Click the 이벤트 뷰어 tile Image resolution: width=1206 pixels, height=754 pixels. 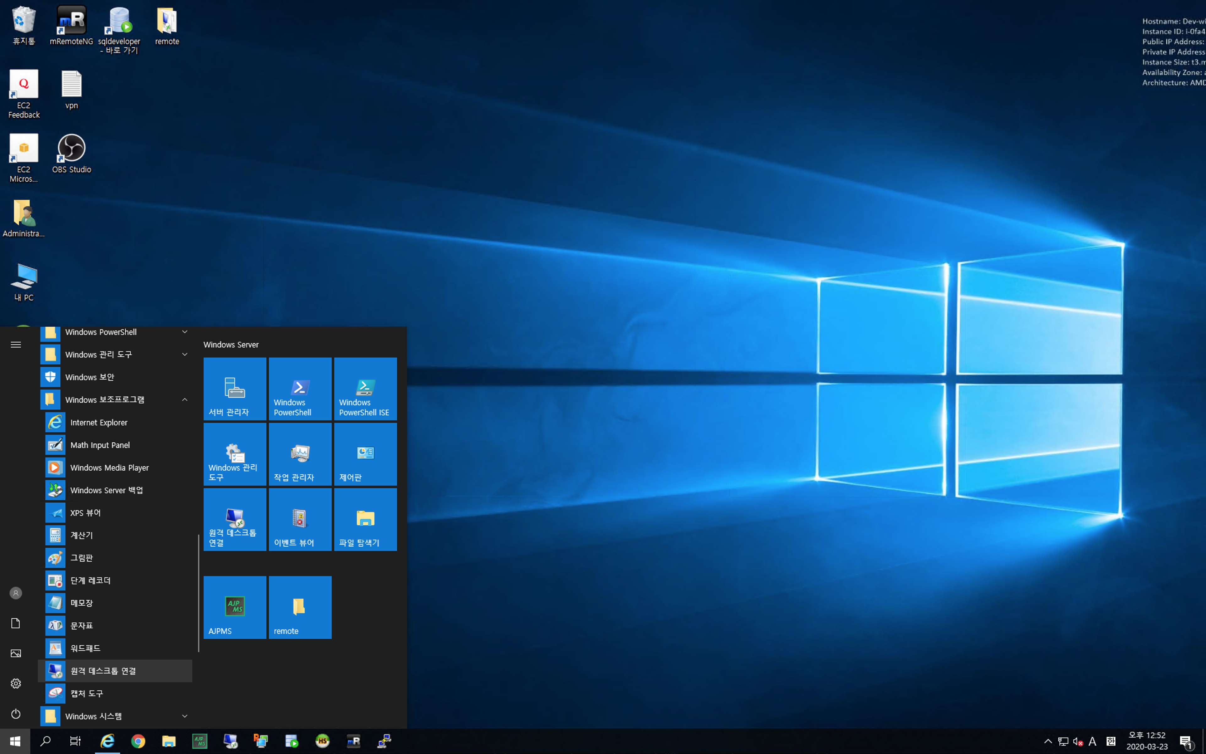pyautogui.click(x=300, y=519)
